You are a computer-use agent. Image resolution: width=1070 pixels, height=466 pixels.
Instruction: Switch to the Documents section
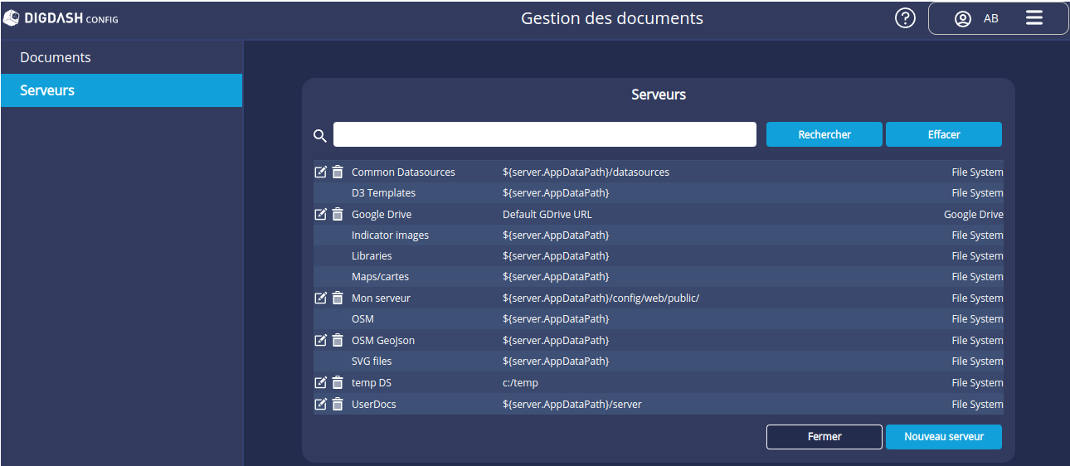56,58
